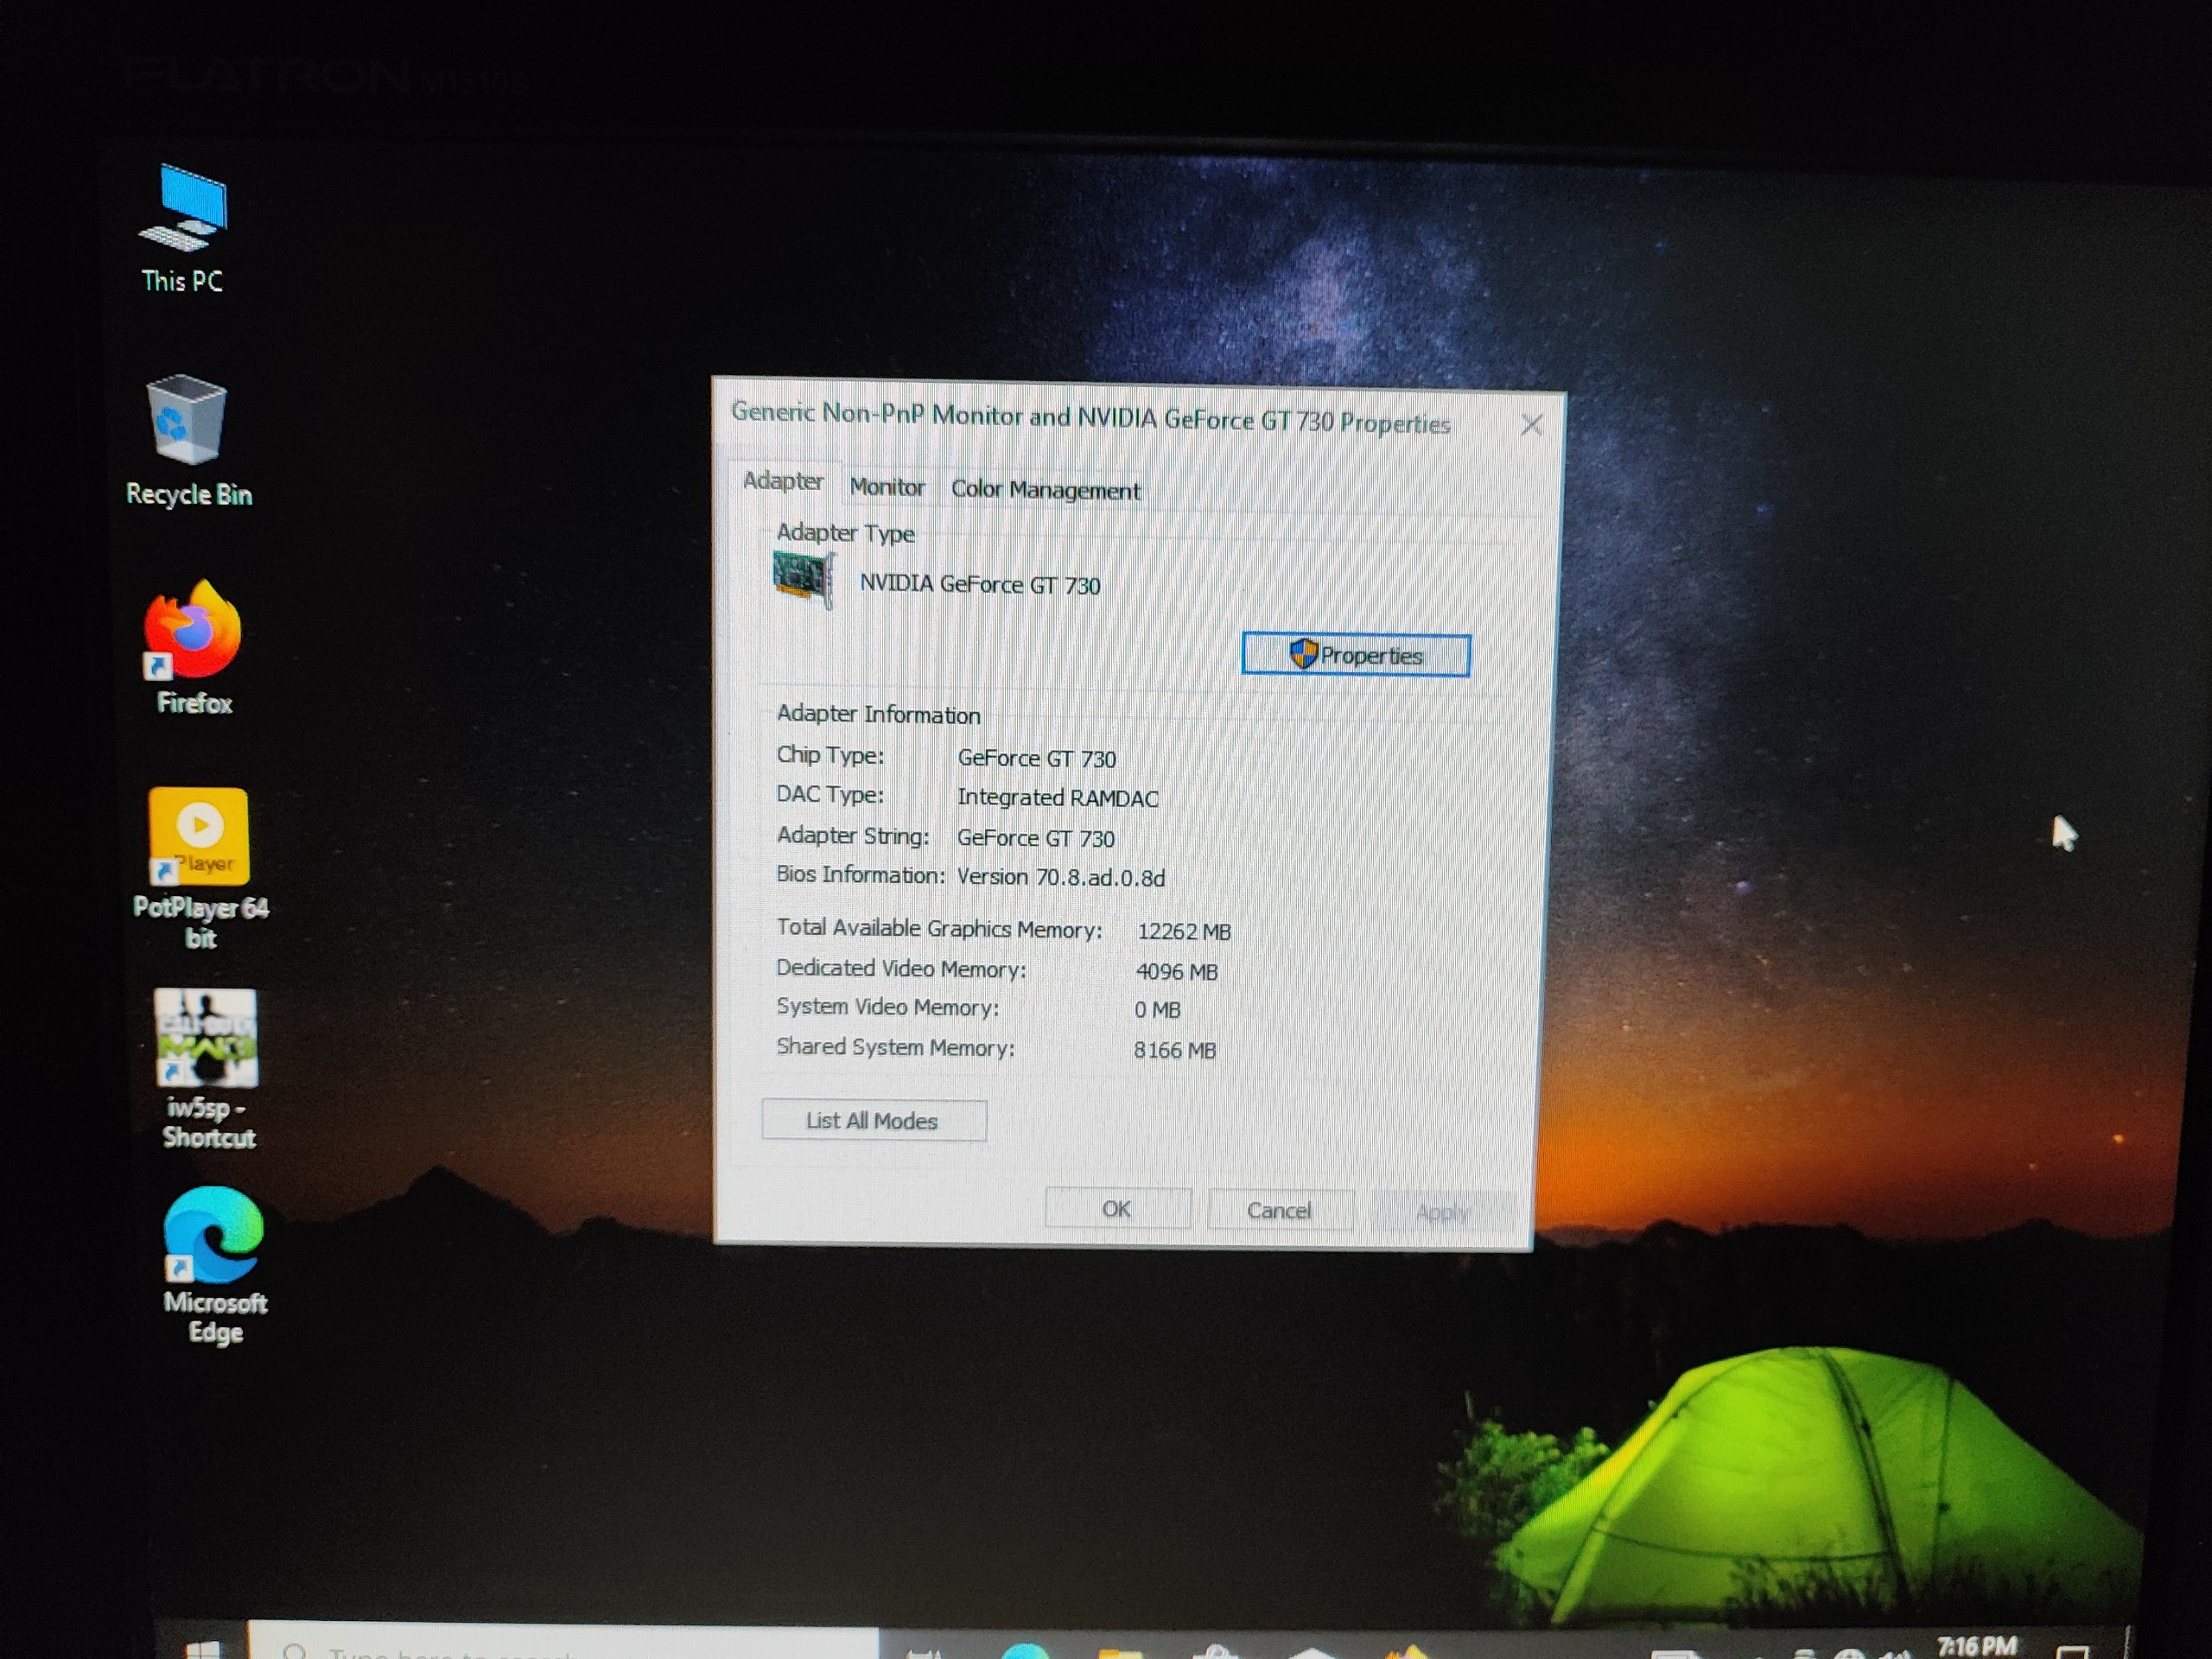Cancel the properties dialog
This screenshot has height=1659, width=2212.
coord(1279,1210)
